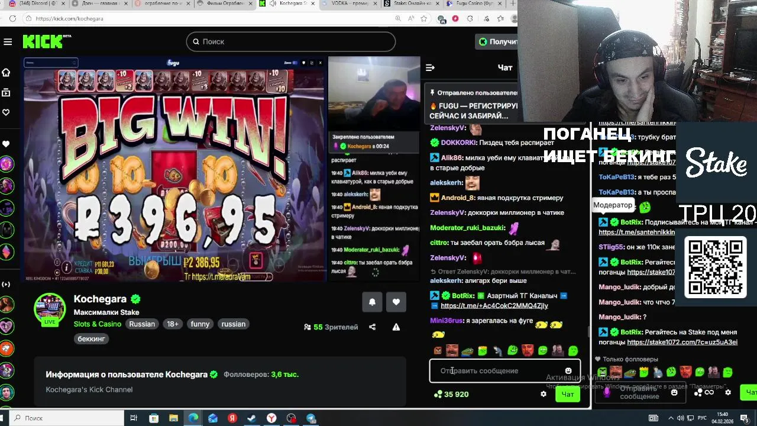Select the Russian language tag
757x426 pixels.
[x=142, y=324]
